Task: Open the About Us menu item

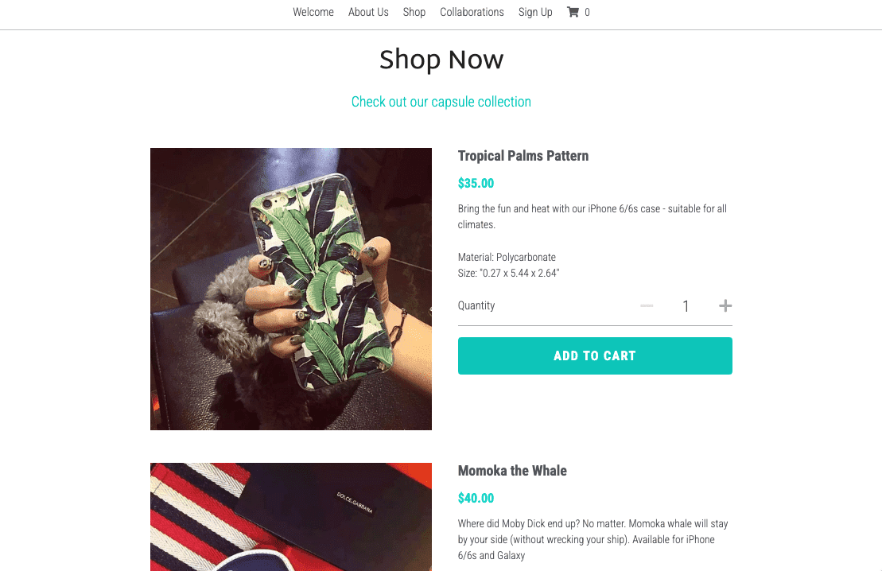Action: coord(368,12)
